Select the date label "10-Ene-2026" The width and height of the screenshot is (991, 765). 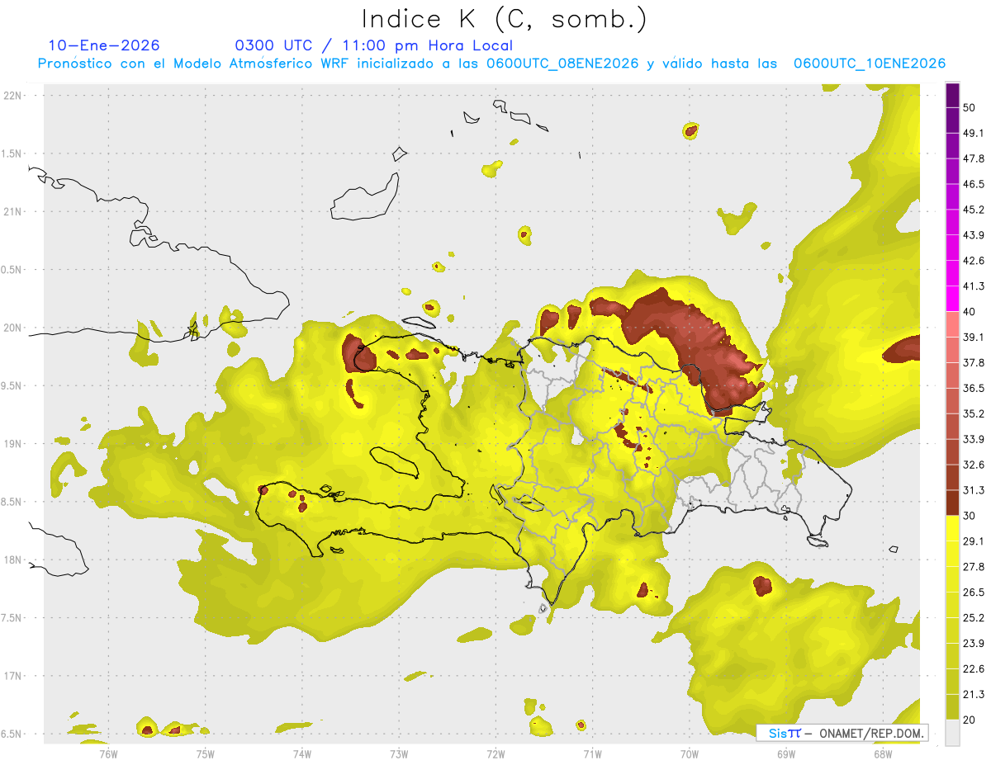pyautogui.click(x=104, y=45)
